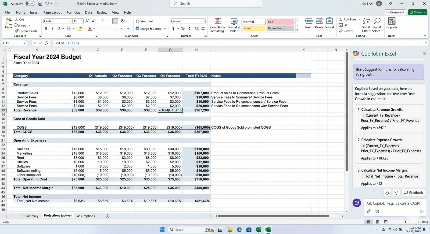Screen dimensions: 430x234
Task: Toggle Wrap Text
Action: pos(145,21)
